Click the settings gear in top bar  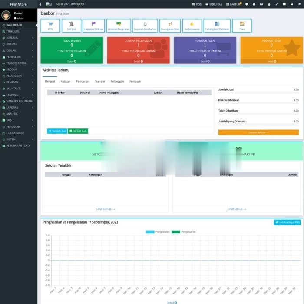(254, 4)
